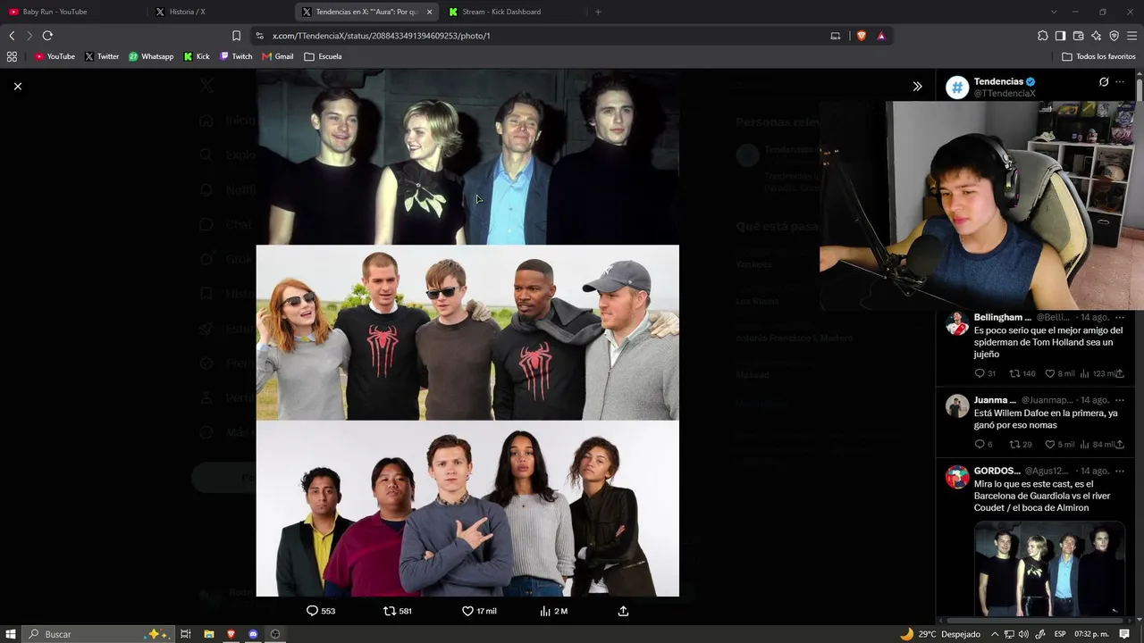Open Tendencias profile avatar
Viewport: 1144px width, 643px height.
957,88
